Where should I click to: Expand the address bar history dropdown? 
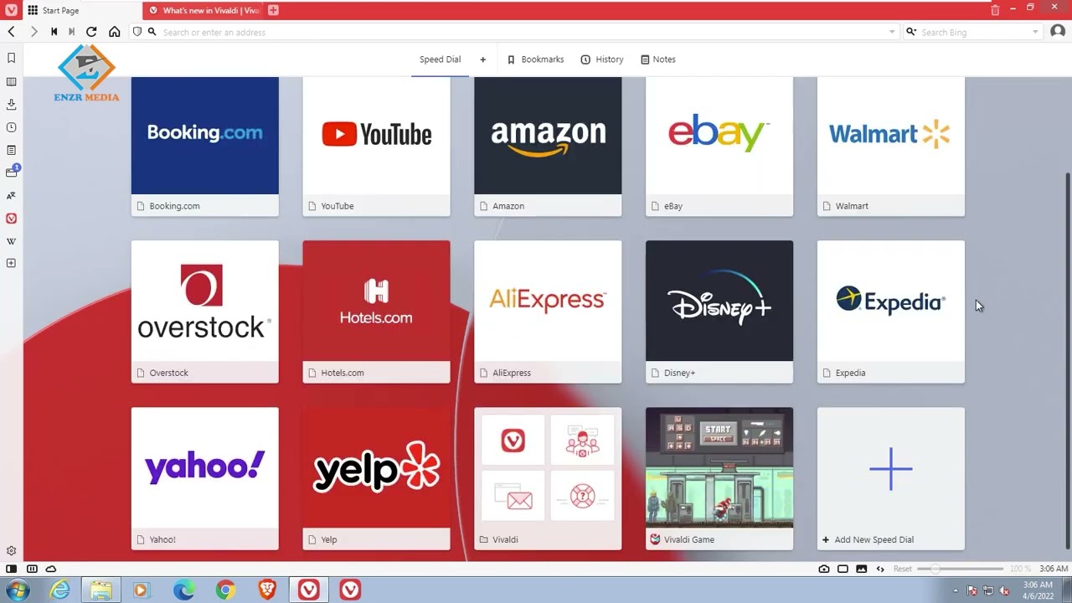892,32
